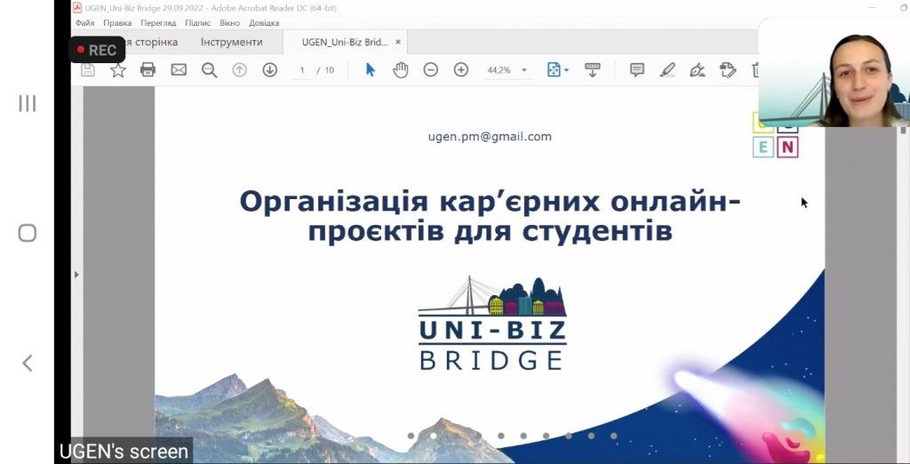Switch to the Інструменти tab
This screenshot has height=464, width=910.
point(232,43)
